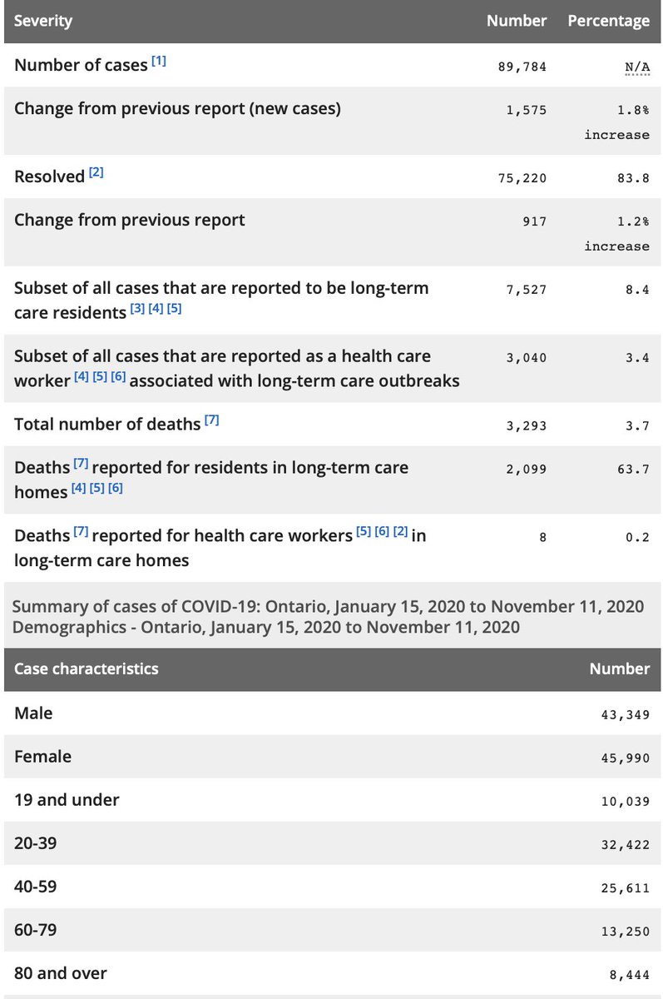
Task: Click the Percentage column header
Action: pyautogui.click(x=609, y=21)
